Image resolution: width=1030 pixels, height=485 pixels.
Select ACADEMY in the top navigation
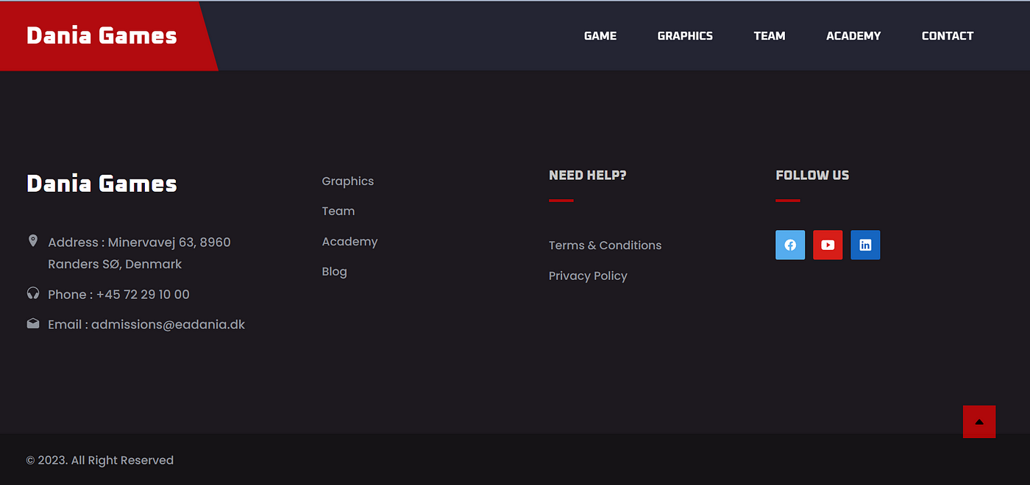point(853,36)
